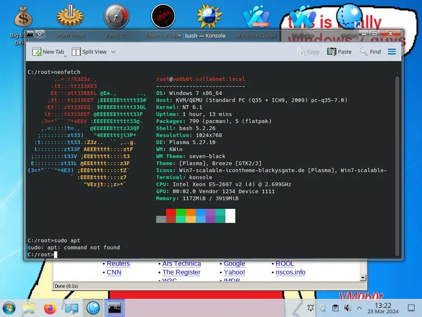The width and height of the screenshot is (422, 317).
Task: Toggle the on-all-desktops pin in Konsole titlebar
Action: [40, 34]
